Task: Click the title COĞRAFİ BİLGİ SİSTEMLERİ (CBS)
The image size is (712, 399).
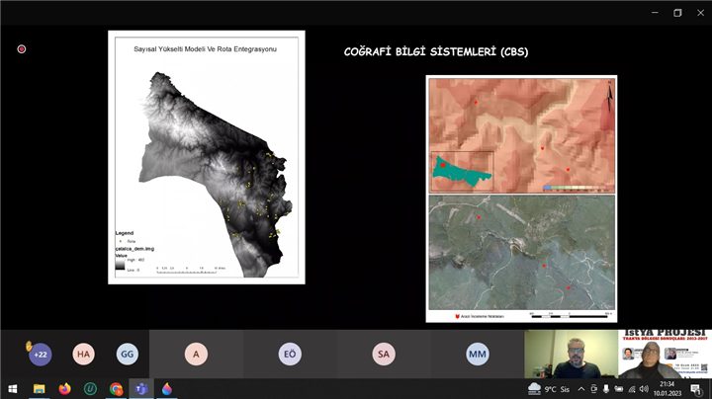Action: 436,51
